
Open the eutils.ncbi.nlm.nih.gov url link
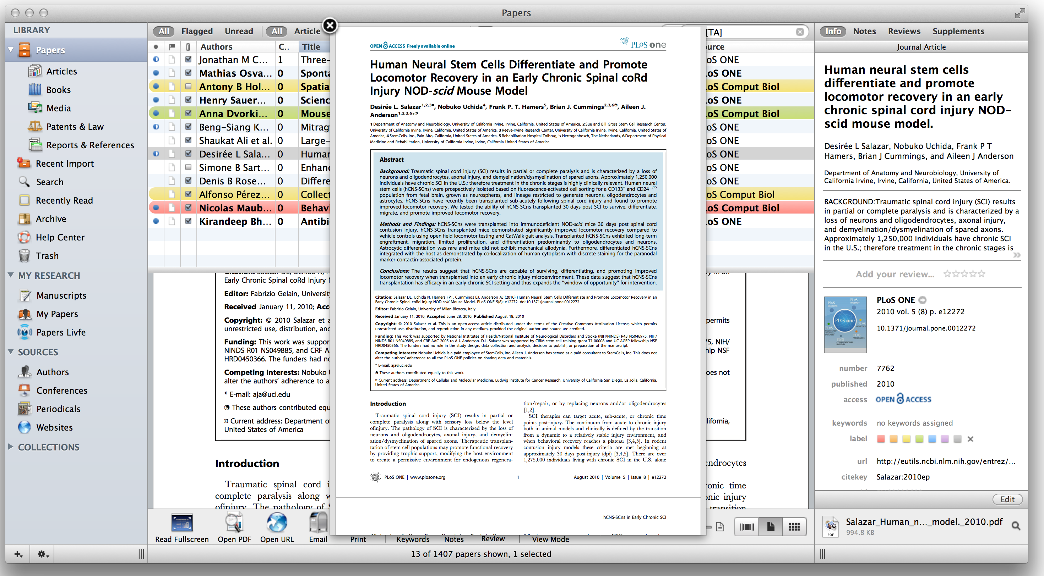pyautogui.click(x=946, y=461)
